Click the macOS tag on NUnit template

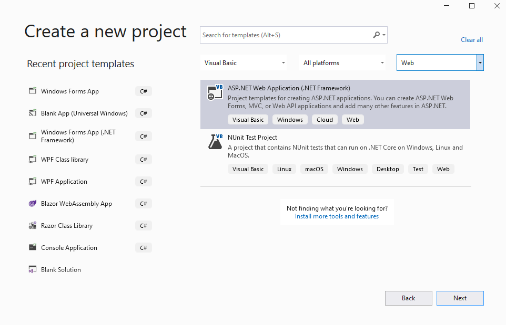pos(315,169)
